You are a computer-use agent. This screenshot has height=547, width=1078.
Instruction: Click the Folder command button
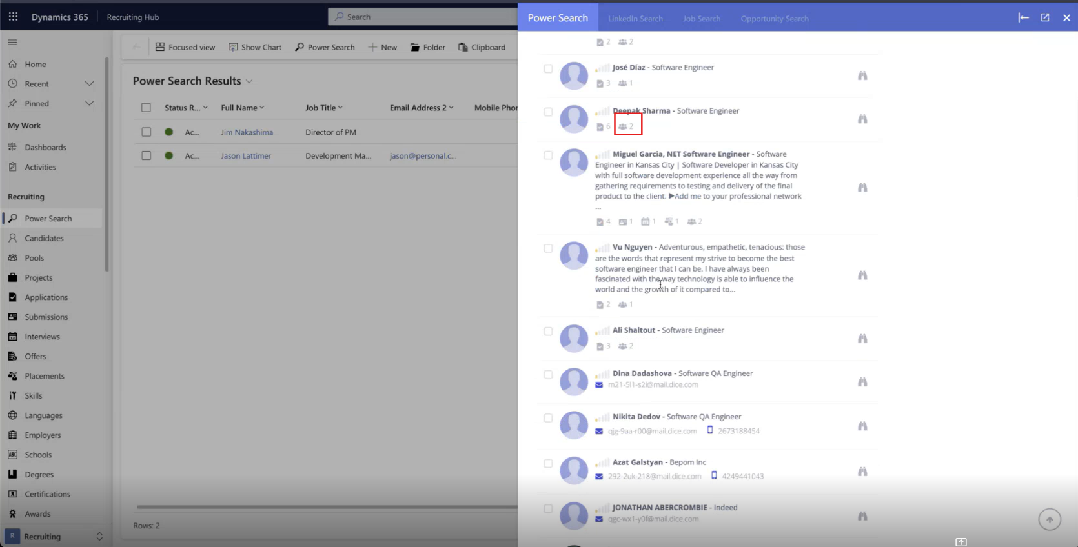click(x=427, y=47)
